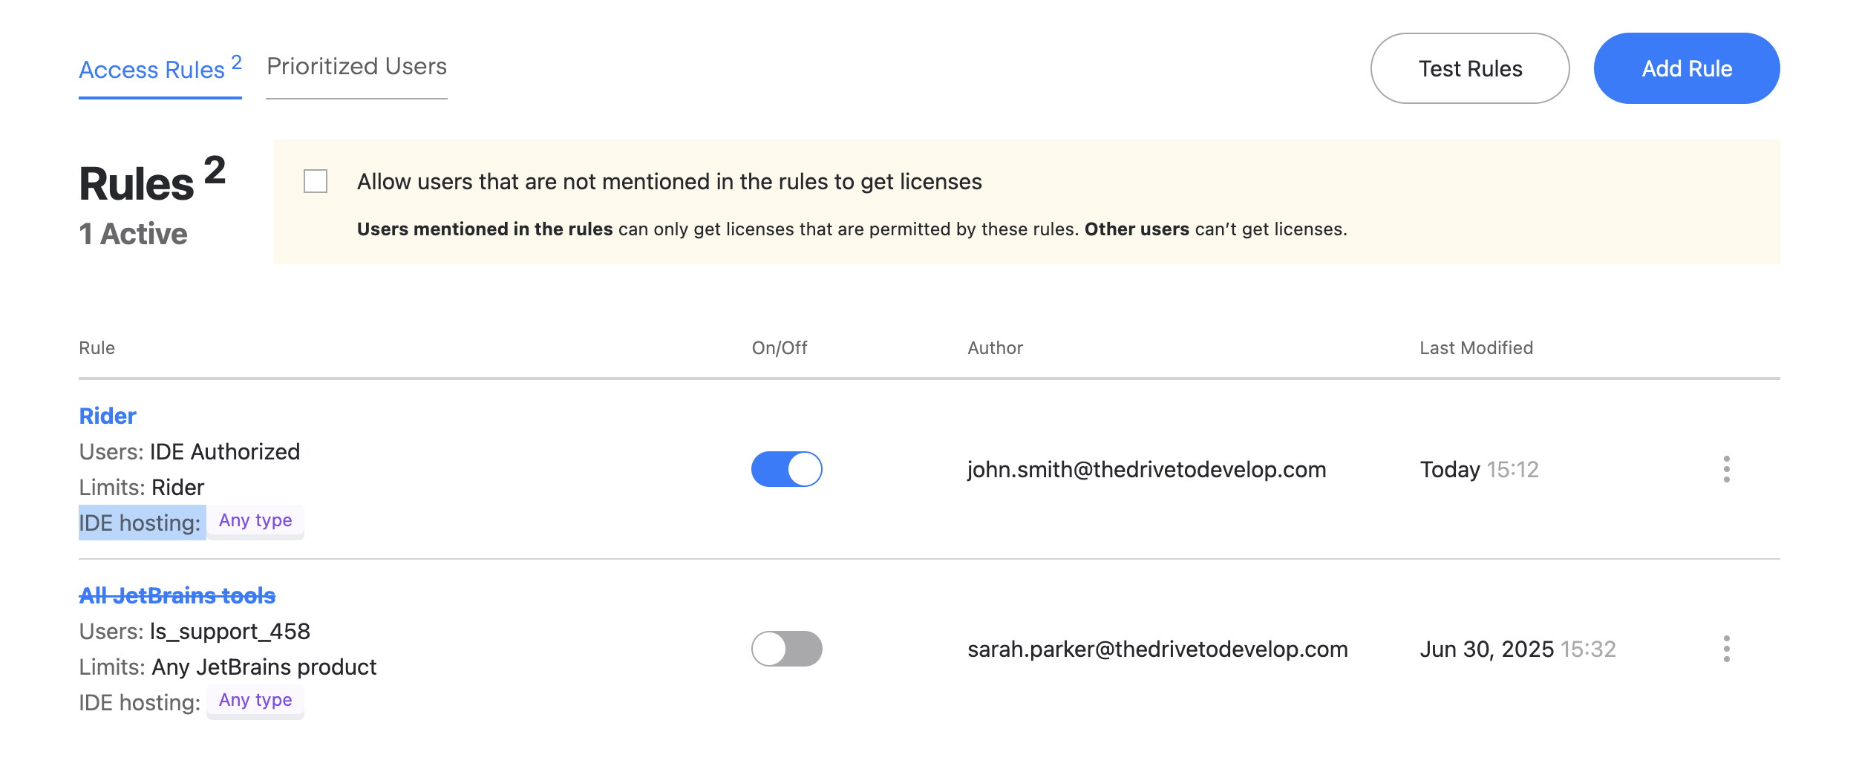Click the On/Off column header
Viewport: 1859px width, 766px height.
(x=780, y=348)
